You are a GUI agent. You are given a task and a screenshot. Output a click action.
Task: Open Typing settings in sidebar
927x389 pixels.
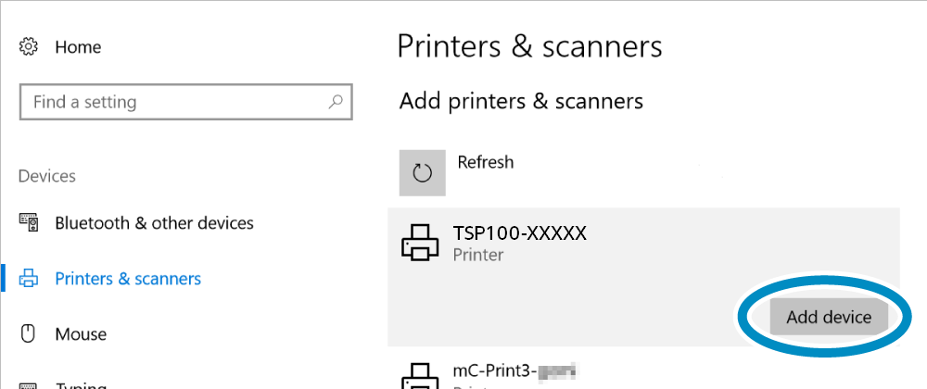(x=81, y=385)
